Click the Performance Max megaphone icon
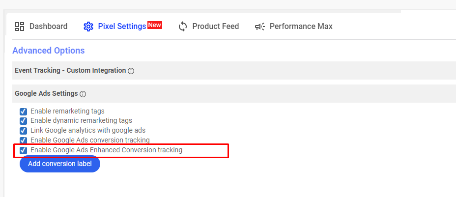456x197 pixels. click(x=260, y=27)
